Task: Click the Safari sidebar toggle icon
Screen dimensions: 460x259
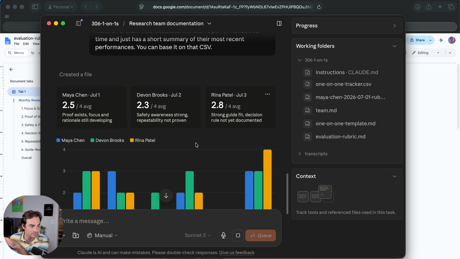Action: (x=35, y=7)
